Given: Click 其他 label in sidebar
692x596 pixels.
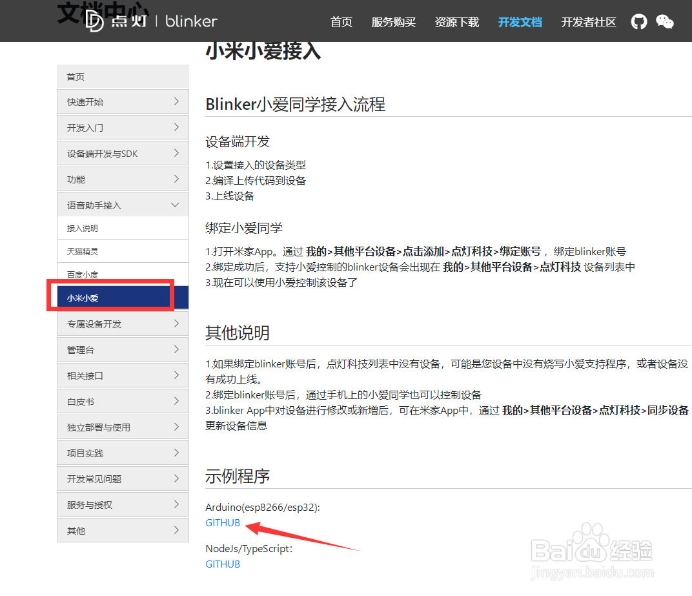Looking at the screenshot, I should click(x=76, y=531).
